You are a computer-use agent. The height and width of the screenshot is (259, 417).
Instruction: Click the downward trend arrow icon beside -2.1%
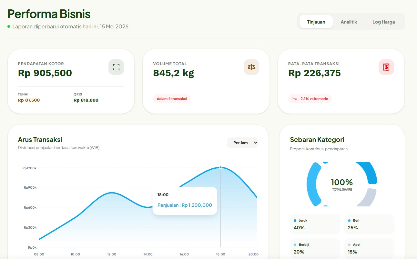[x=294, y=99]
